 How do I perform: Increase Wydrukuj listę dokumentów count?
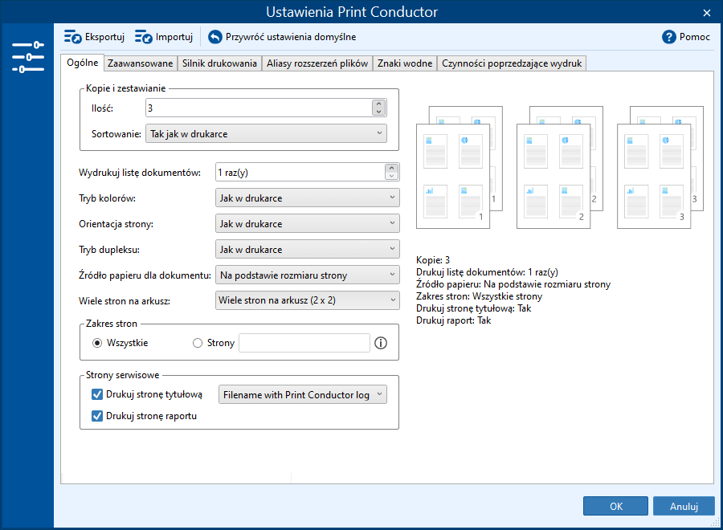(391, 168)
